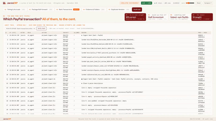Click the footer RUN-P3-D1F40E audit rows status
This screenshot has height=121, width=216.
click(x=201, y=119)
